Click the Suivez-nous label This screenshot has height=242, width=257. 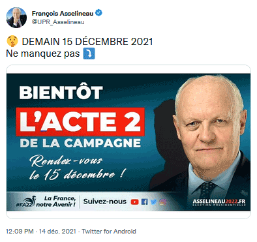105,202
